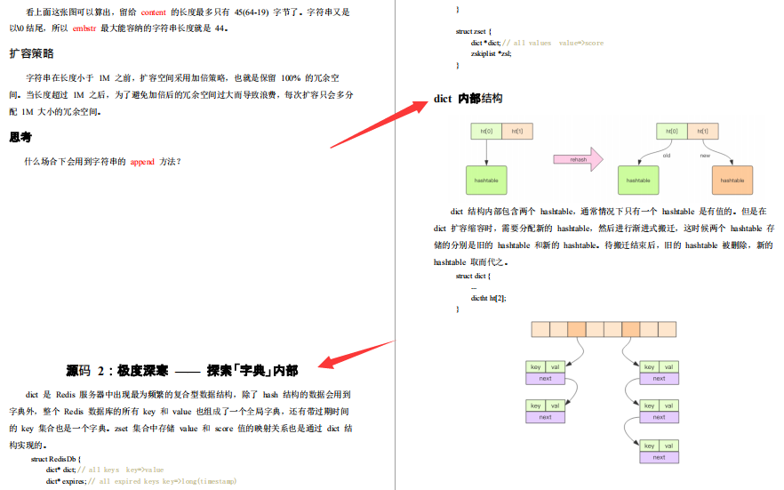The height and width of the screenshot is (490, 784).
Task: Click the line starting "配 1M 大小的冗余空间"
Action: pos(55,112)
